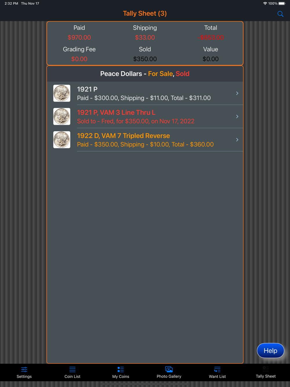Select the Tally Sheet tab icon
The width and height of the screenshot is (290, 387).
click(266, 369)
